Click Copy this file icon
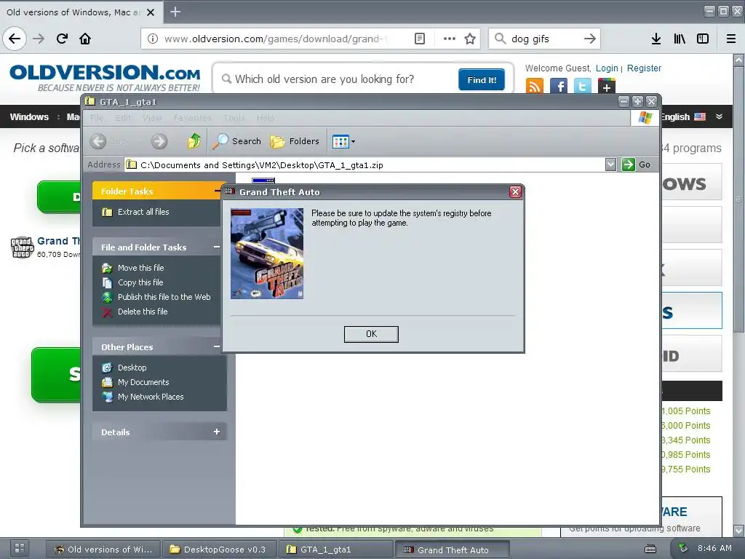Image resolution: width=745 pixels, height=559 pixels. (108, 283)
